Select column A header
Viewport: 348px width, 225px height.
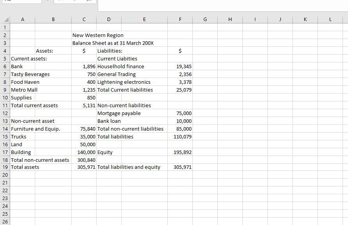(22, 19)
